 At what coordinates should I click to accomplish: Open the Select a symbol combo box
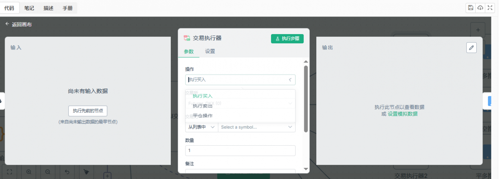[x=256, y=127]
